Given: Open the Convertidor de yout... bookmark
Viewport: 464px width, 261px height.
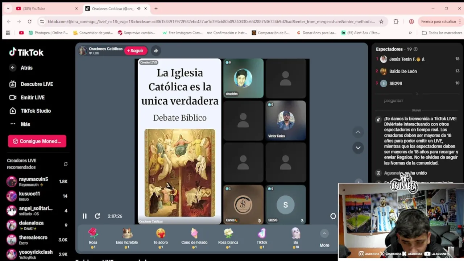Looking at the screenshot, I should click(x=93, y=33).
